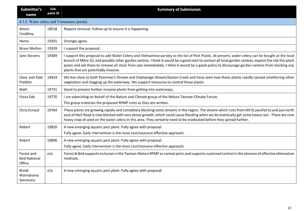Select submission ID 19731
This screenshot has height=211, width=308.
[x=52, y=90]
